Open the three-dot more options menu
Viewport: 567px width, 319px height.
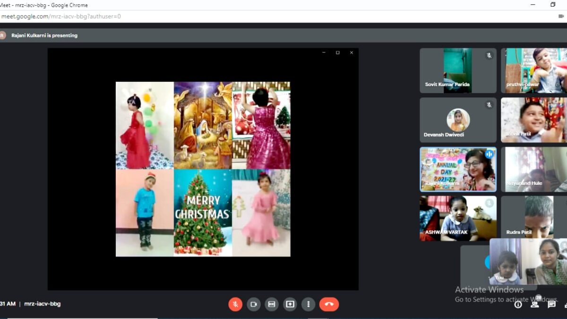coord(308,304)
